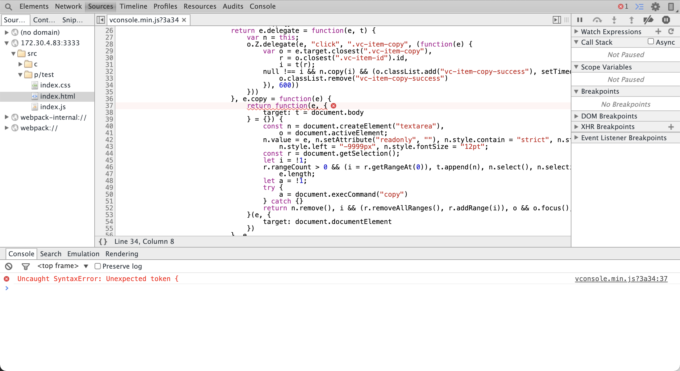This screenshot has width=680, height=371.
Task: Collapse the Scope Variables section
Action: point(576,67)
